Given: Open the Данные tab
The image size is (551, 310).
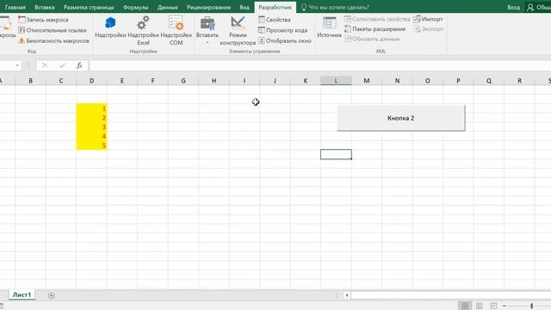Looking at the screenshot, I should click(168, 7).
